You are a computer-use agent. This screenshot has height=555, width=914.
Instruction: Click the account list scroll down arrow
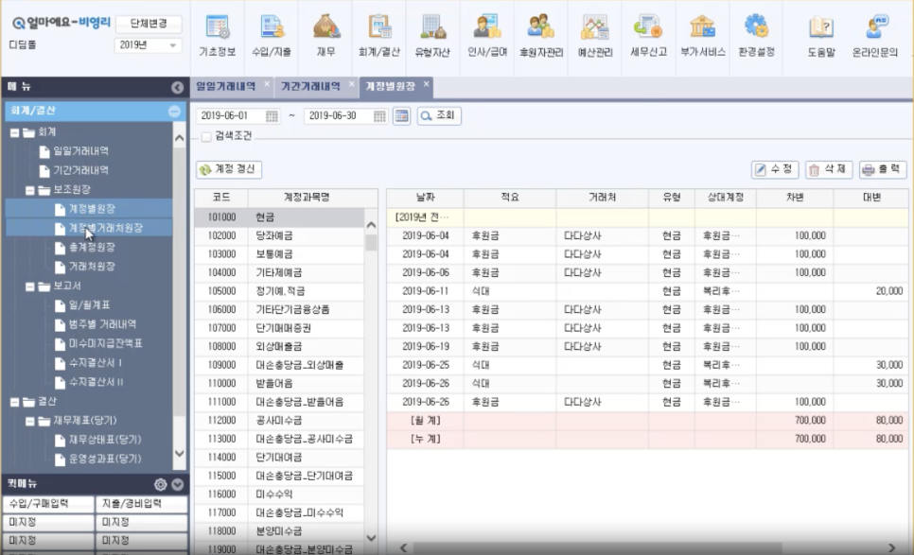click(371, 538)
